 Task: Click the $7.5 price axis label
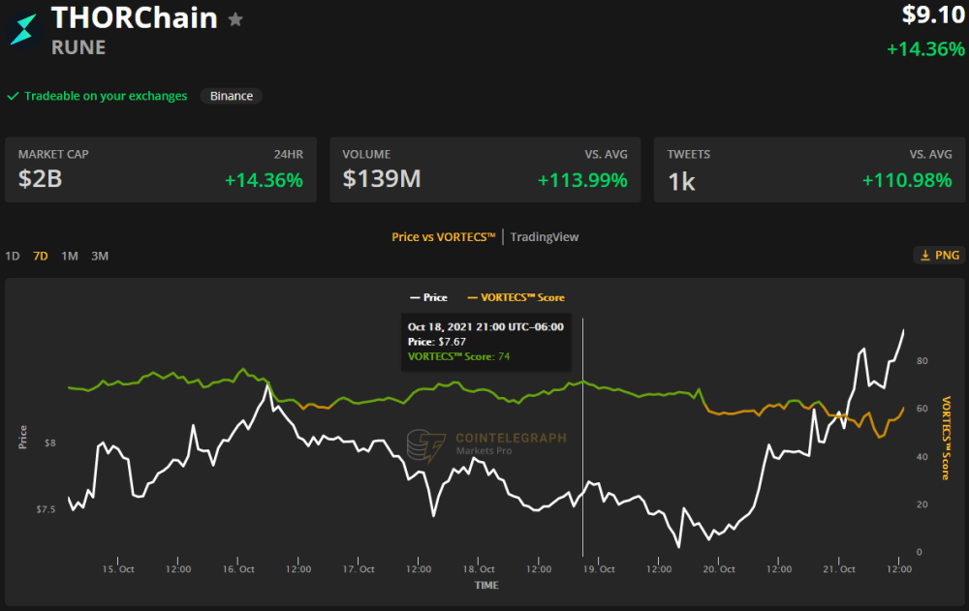[46, 509]
